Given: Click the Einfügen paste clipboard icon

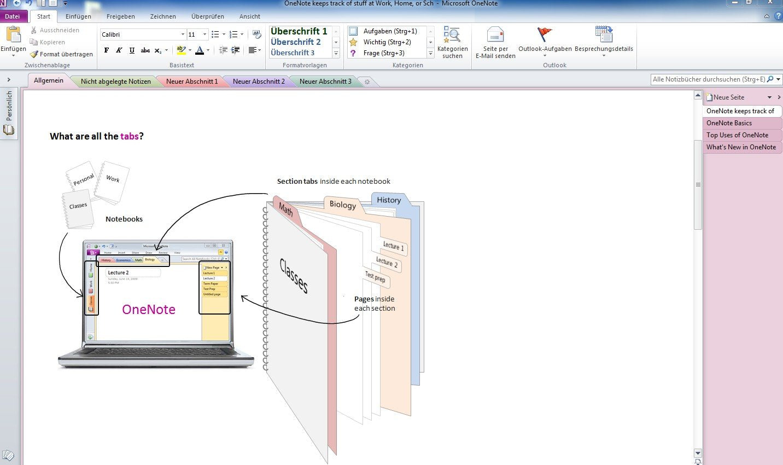Looking at the screenshot, I should pyautogui.click(x=13, y=34).
